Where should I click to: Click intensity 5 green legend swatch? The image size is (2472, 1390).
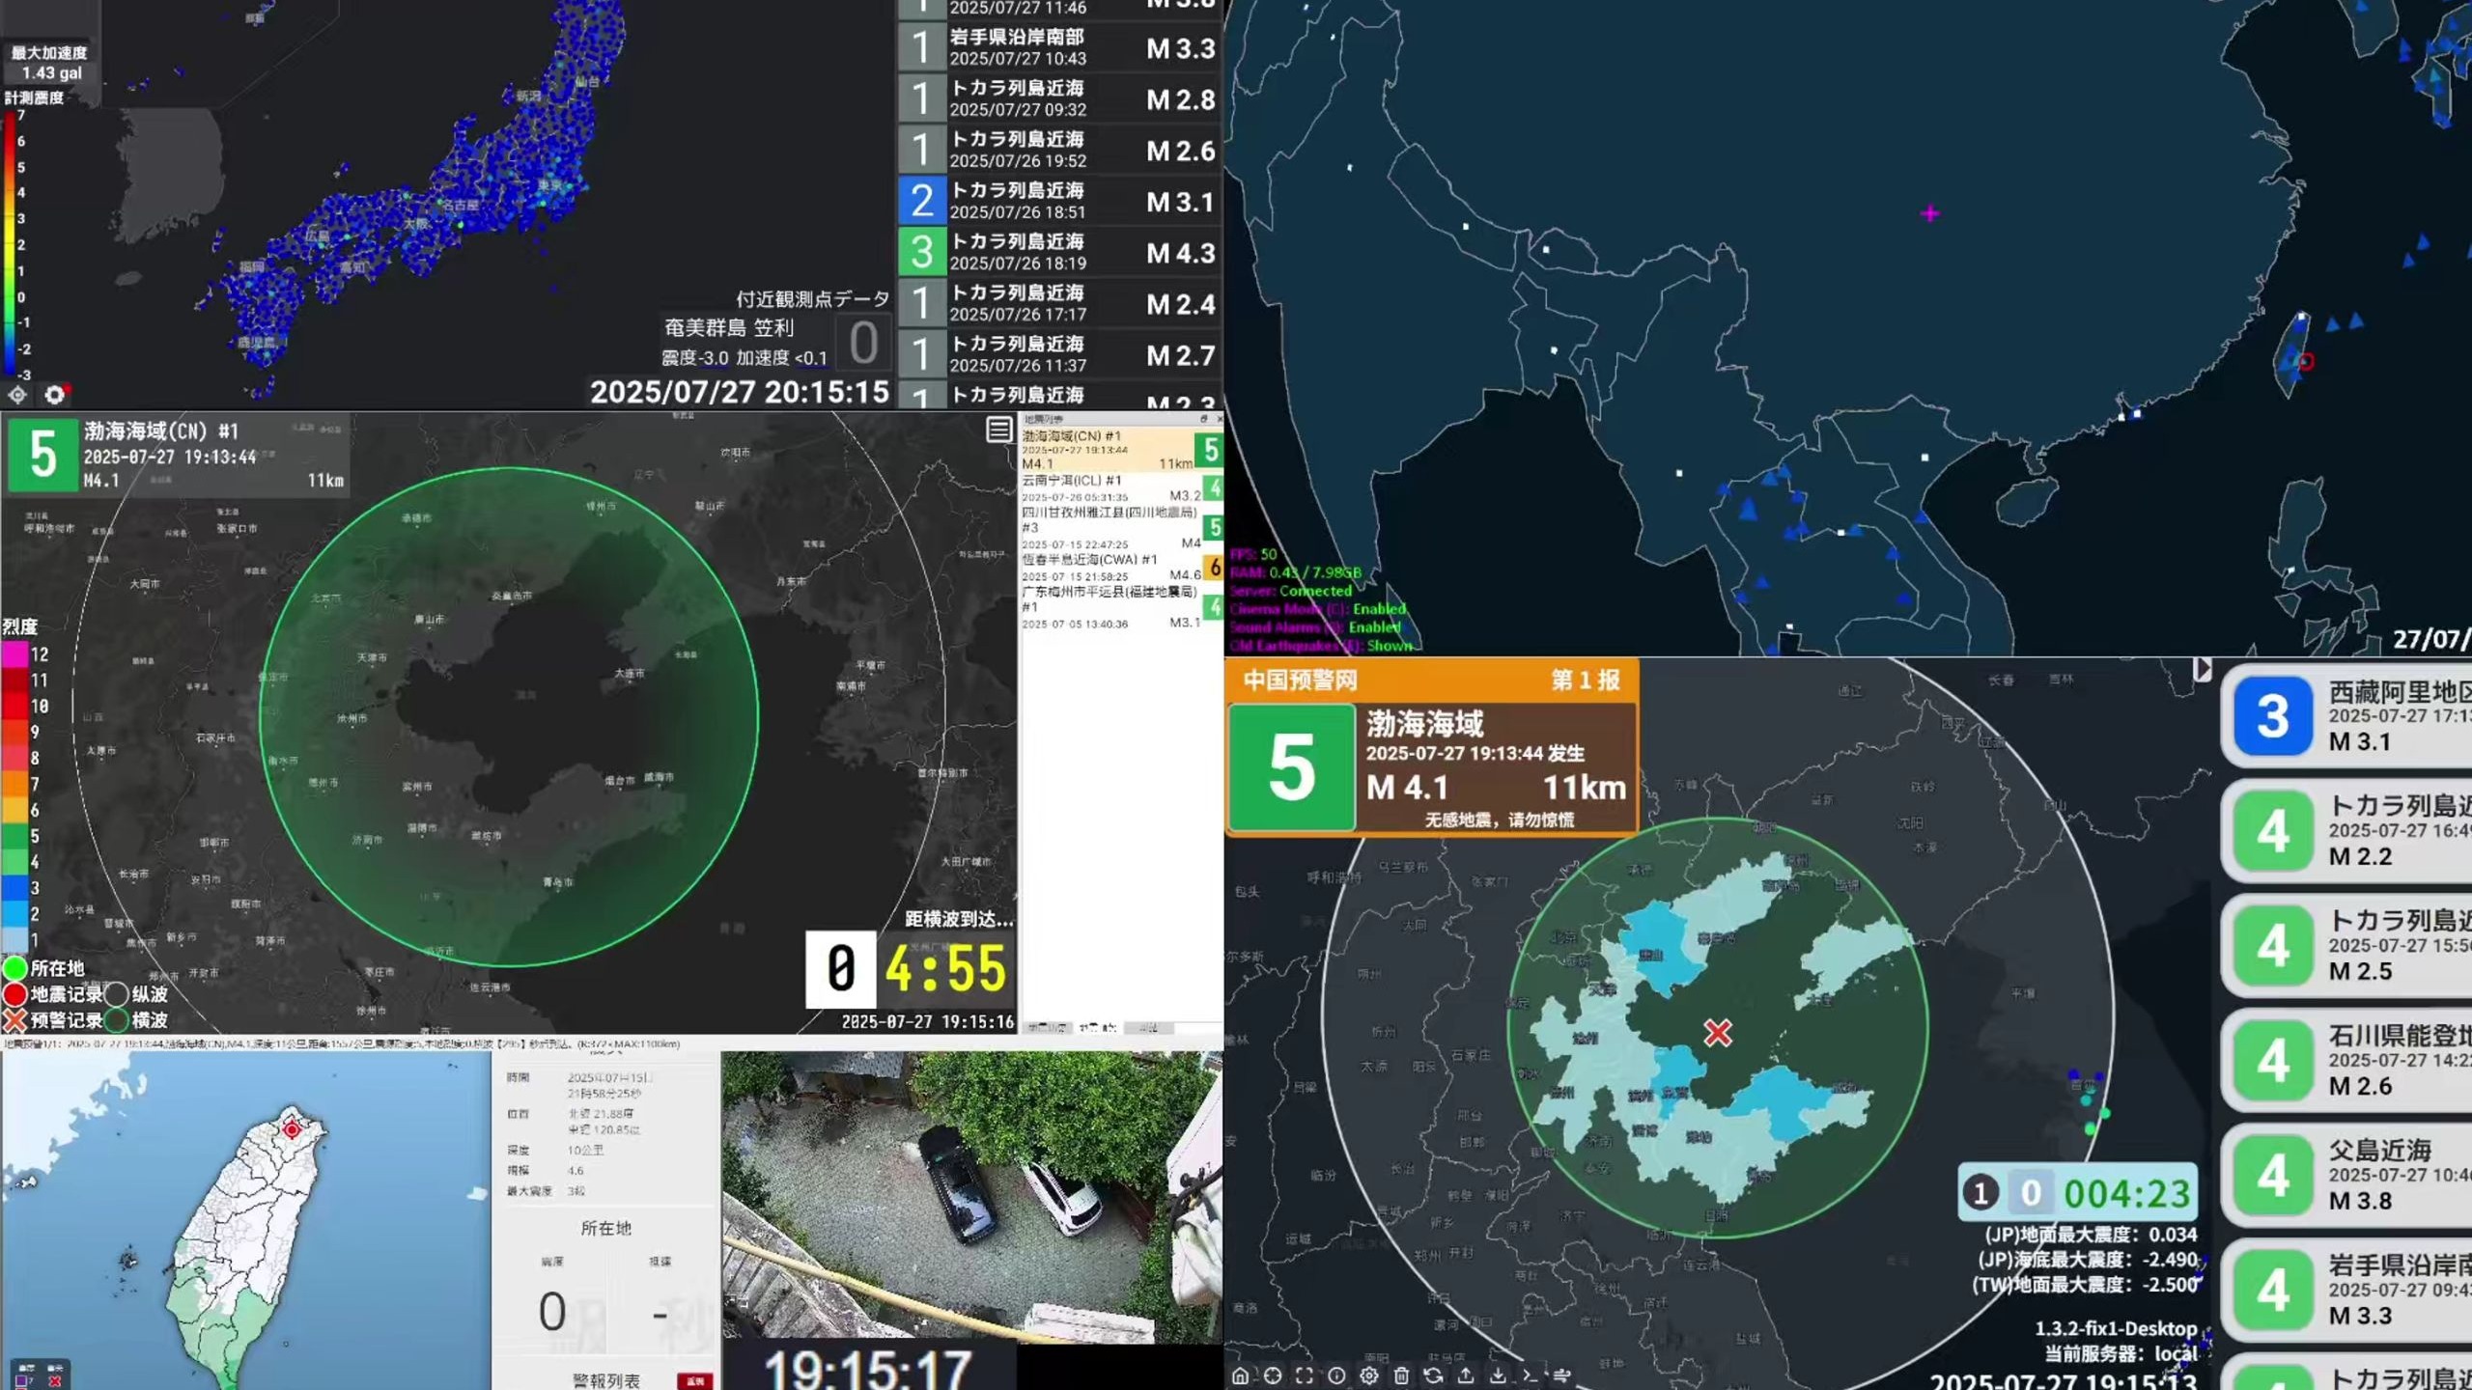(14, 836)
